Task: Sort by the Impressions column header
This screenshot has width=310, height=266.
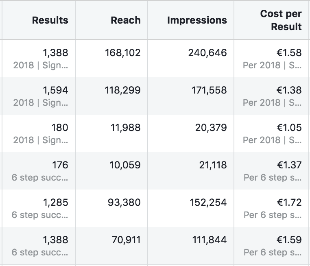Action: pyautogui.click(x=197, y=20)
